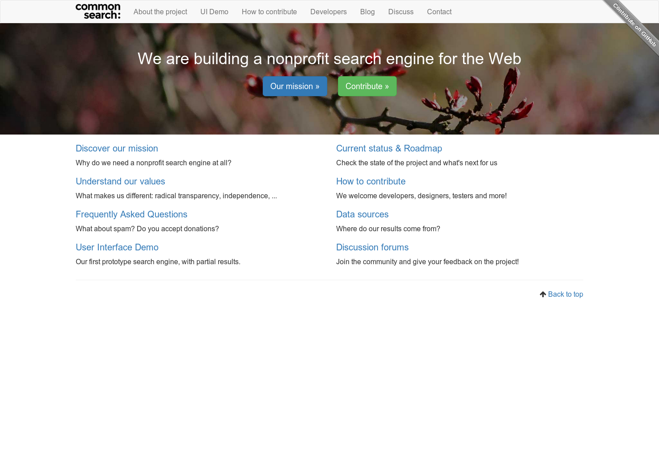Screen dimensions: 659x462
Task: Select How to contribute in the navbar
Action: coord(269,12)
